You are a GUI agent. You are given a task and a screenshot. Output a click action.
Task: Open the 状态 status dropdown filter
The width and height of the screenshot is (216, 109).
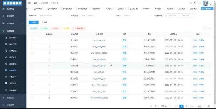coord(137,15)
